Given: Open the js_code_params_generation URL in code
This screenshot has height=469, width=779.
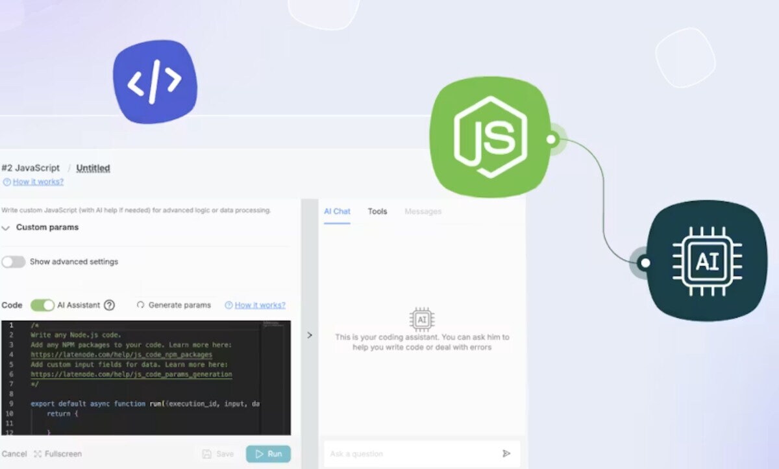Looking at the screenshot, I should [131, 374].
